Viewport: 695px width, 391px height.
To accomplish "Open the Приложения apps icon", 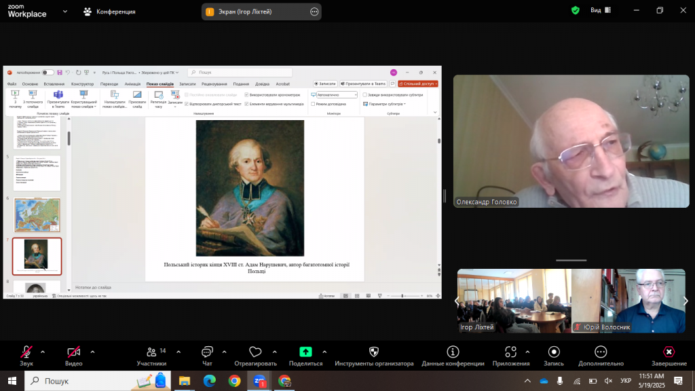I will (511, 352).
